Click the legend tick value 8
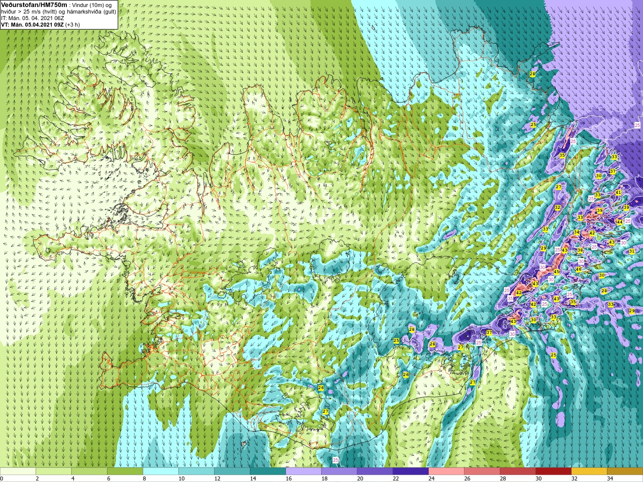 tap(145, 478)
